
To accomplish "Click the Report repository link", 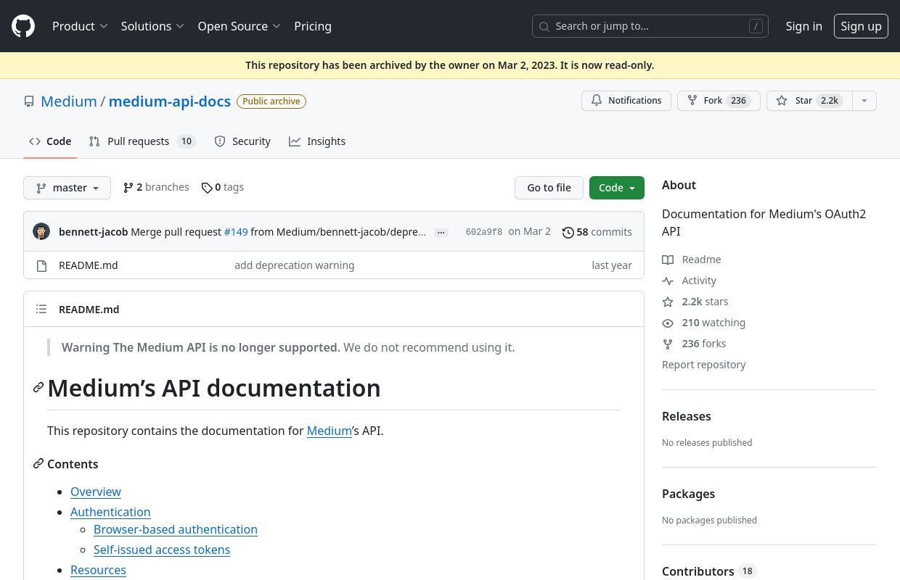I will pyautogui.click(x=704, y=365).
